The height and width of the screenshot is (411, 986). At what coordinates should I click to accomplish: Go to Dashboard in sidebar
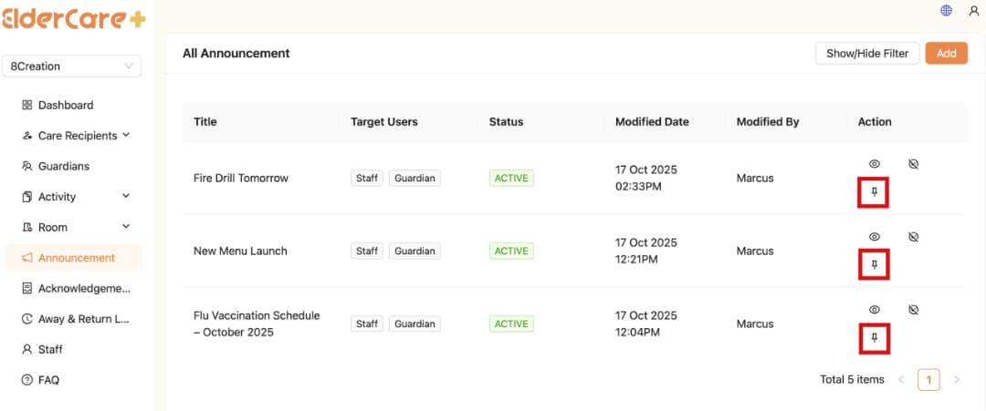[x=65, y=105]
